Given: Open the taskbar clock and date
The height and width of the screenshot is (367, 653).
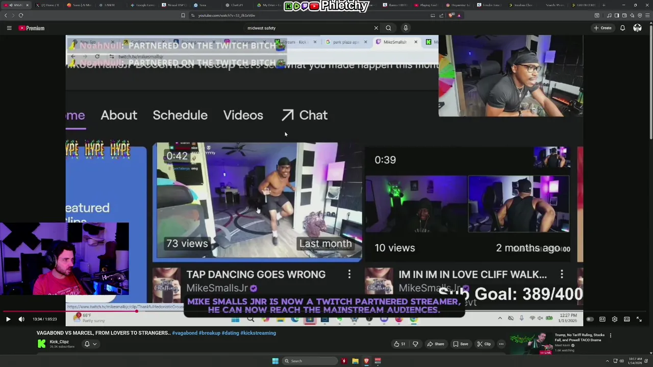Looking at the screenshot, I should point(636,361).
